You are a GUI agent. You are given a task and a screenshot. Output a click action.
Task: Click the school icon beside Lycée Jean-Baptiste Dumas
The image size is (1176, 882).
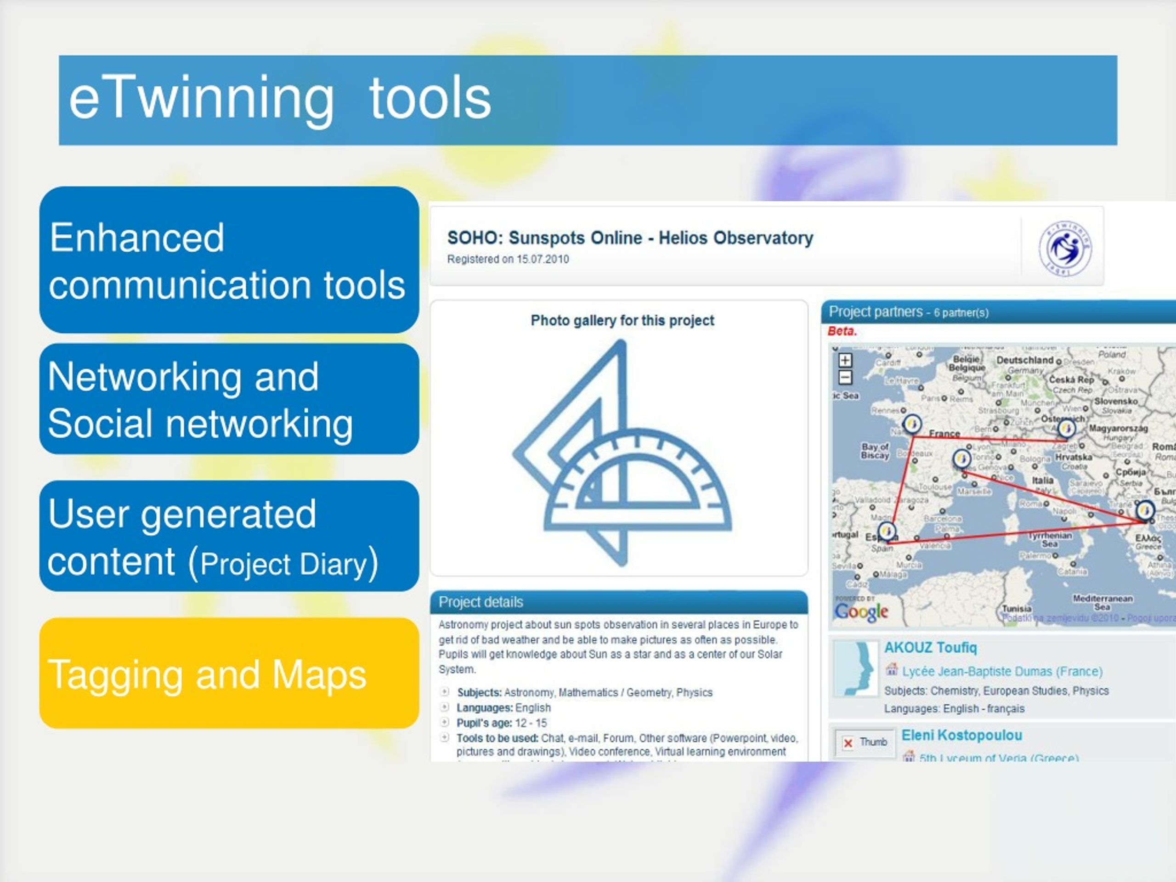[x=892, y=669]
